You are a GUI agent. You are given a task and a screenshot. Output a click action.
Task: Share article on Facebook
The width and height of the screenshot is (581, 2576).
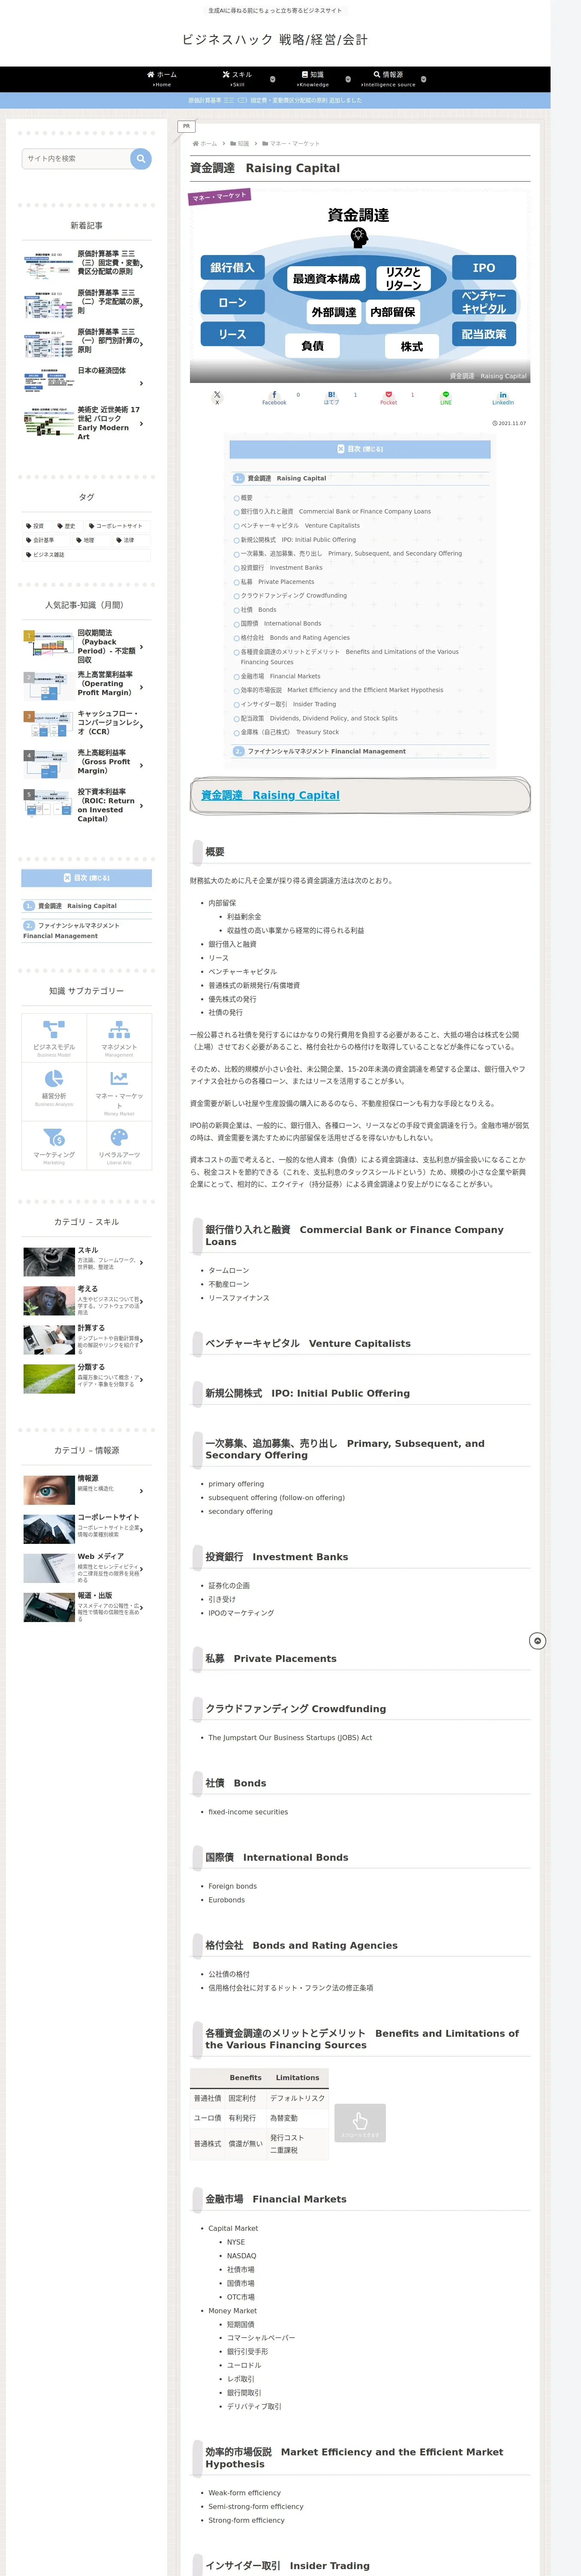click(x=274, y=397)
